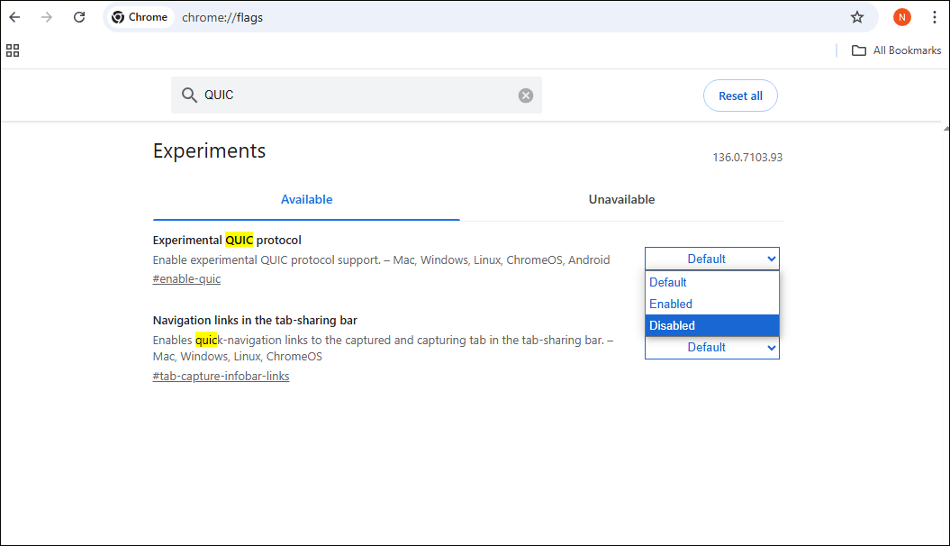
Task: Open the profile avatar menu
Action: pyautogui.click(x=901, y=17)
